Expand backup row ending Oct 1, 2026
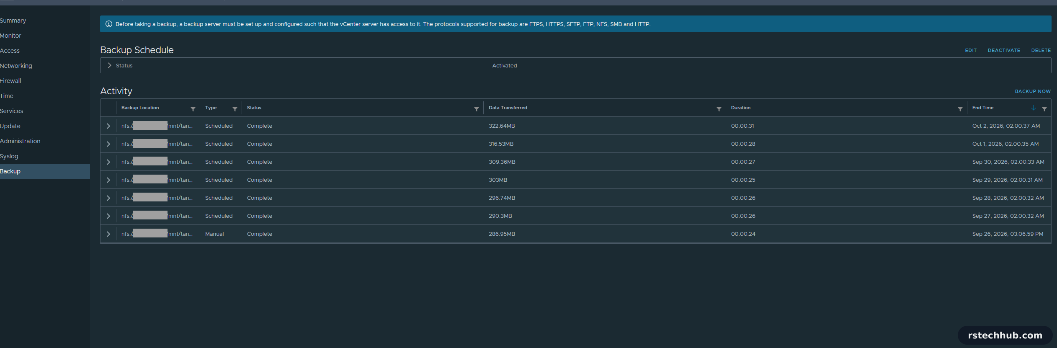Screen dimensions: 1057x348 (x=108, y=144)
